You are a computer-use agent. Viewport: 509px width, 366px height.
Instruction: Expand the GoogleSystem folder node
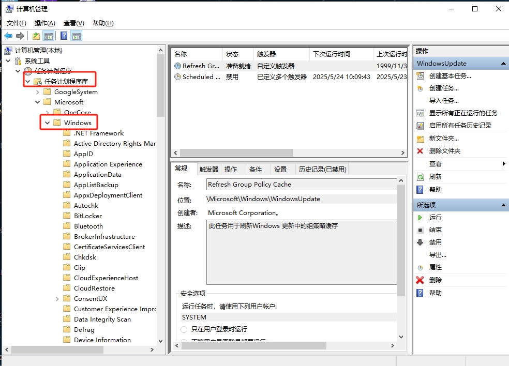pyautogui.click(x=38, y=92)
